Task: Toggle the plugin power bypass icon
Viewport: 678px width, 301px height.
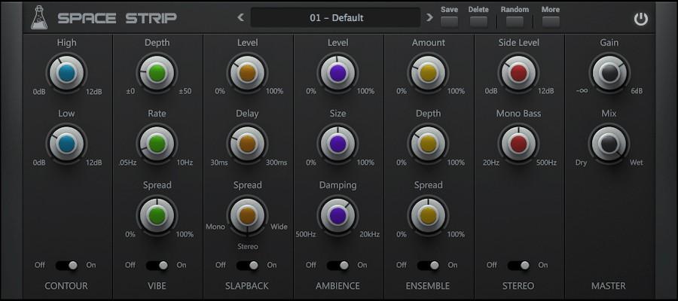Action: [x=640, y=19]
